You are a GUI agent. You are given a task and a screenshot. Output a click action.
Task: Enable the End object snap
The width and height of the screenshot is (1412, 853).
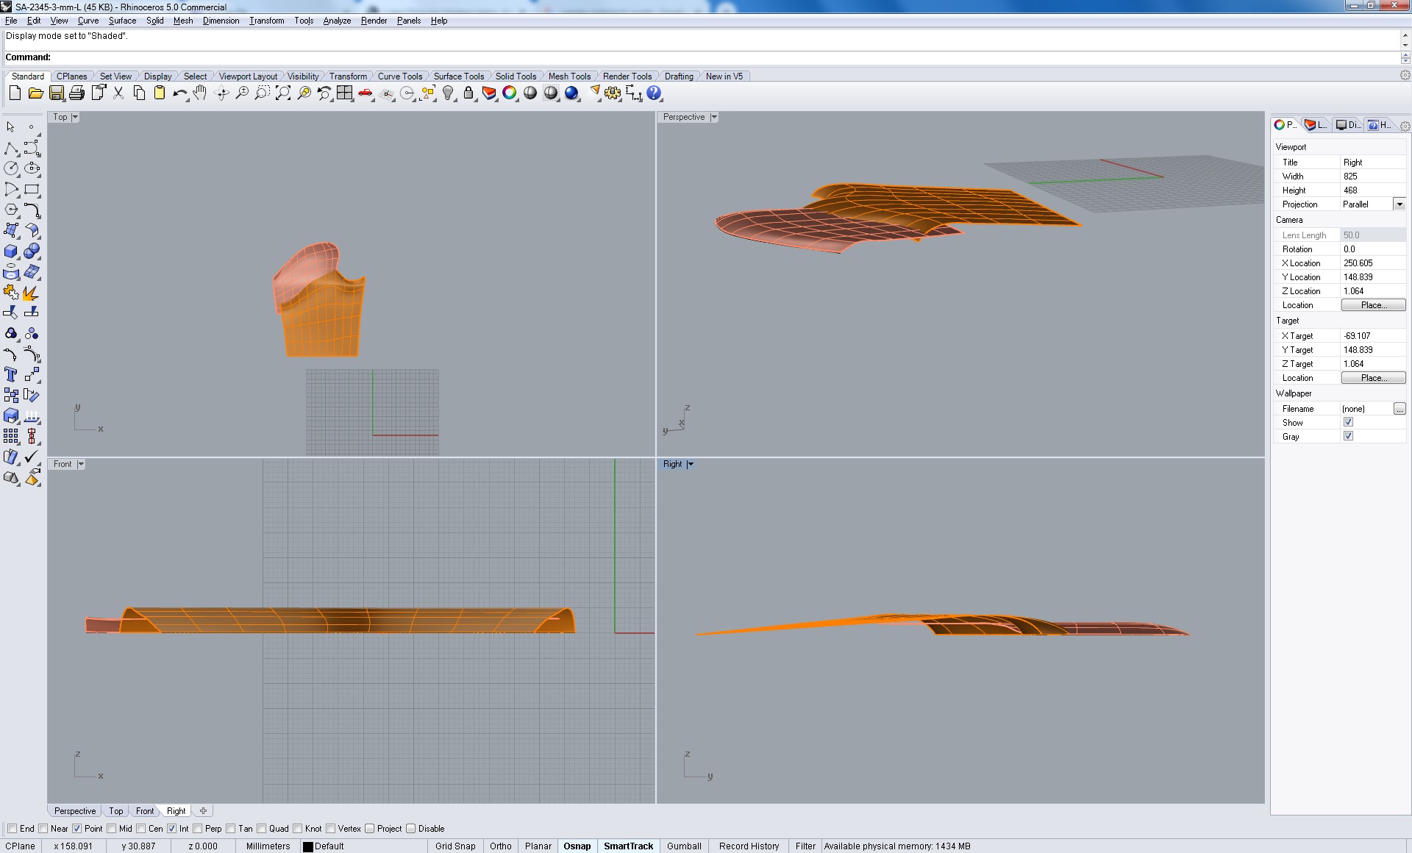tap(12, 829)
